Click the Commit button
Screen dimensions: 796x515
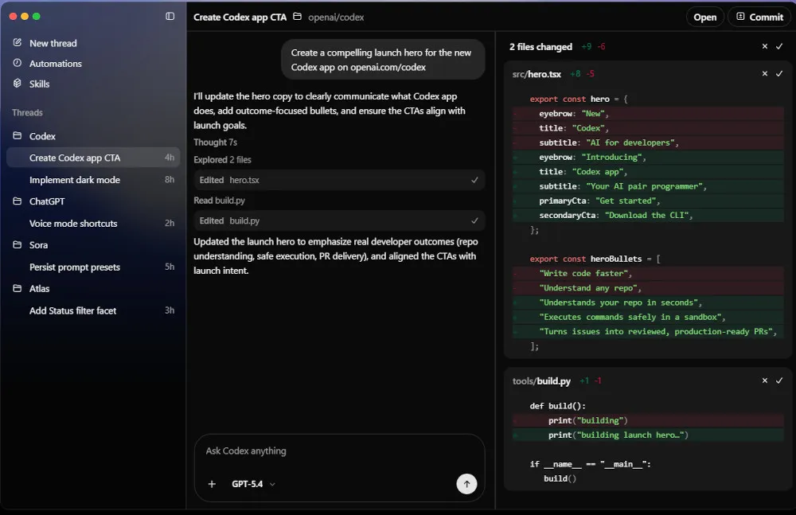(x=759, y=17)
